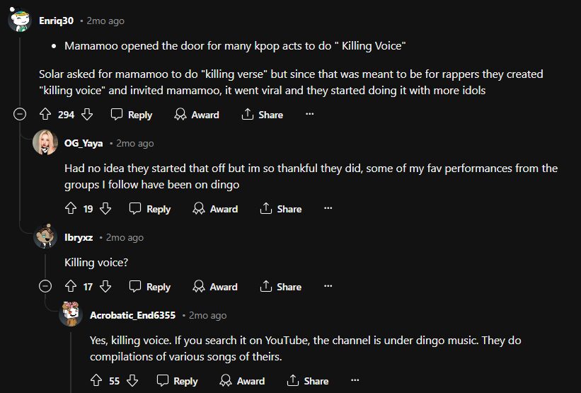The width and height of the screenshot is (581, 393).
Task: Upvote Enriq30's comment with 294 votes
Action: click(45, 114)
